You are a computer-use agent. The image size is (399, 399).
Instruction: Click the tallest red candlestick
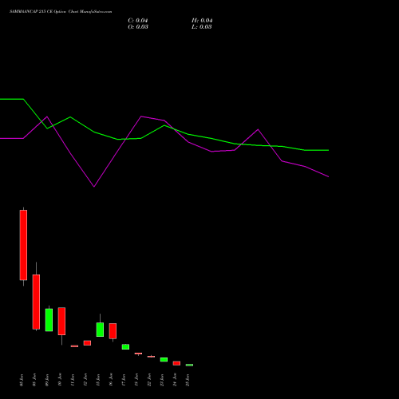(23, 245)
